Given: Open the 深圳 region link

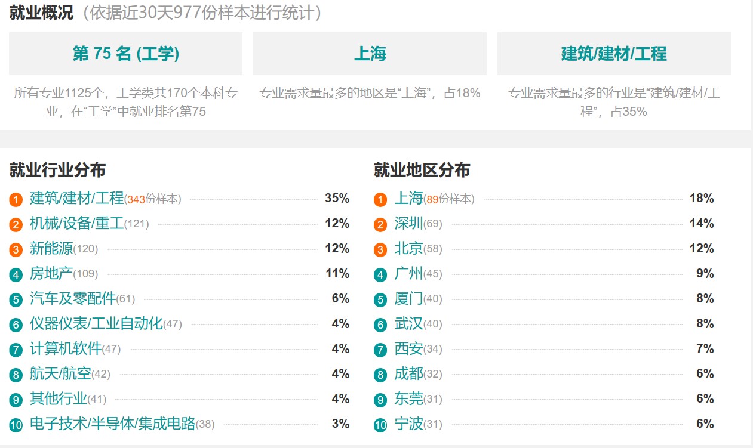Looking at the screenshot, I should click(408, 224).
